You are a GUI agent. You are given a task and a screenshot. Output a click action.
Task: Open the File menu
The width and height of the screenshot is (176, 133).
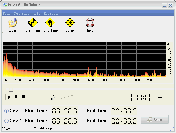click(x=7, y=13)
